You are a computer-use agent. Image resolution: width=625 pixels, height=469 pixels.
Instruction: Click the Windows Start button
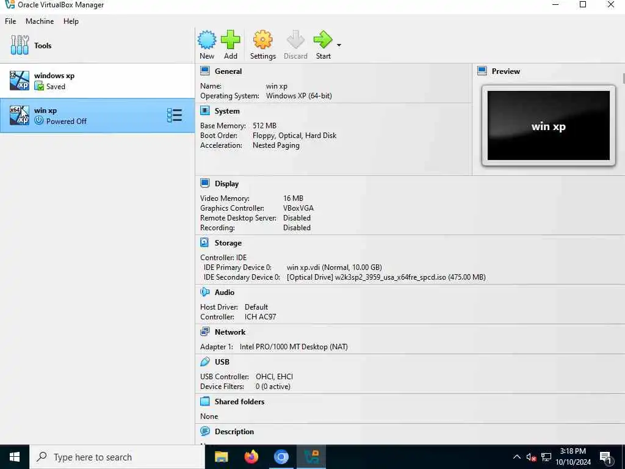pos(15,457)
